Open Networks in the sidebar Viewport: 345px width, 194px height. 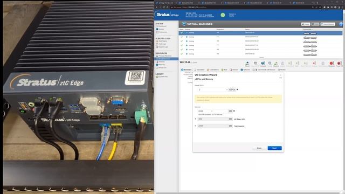[x=161, y=65]
